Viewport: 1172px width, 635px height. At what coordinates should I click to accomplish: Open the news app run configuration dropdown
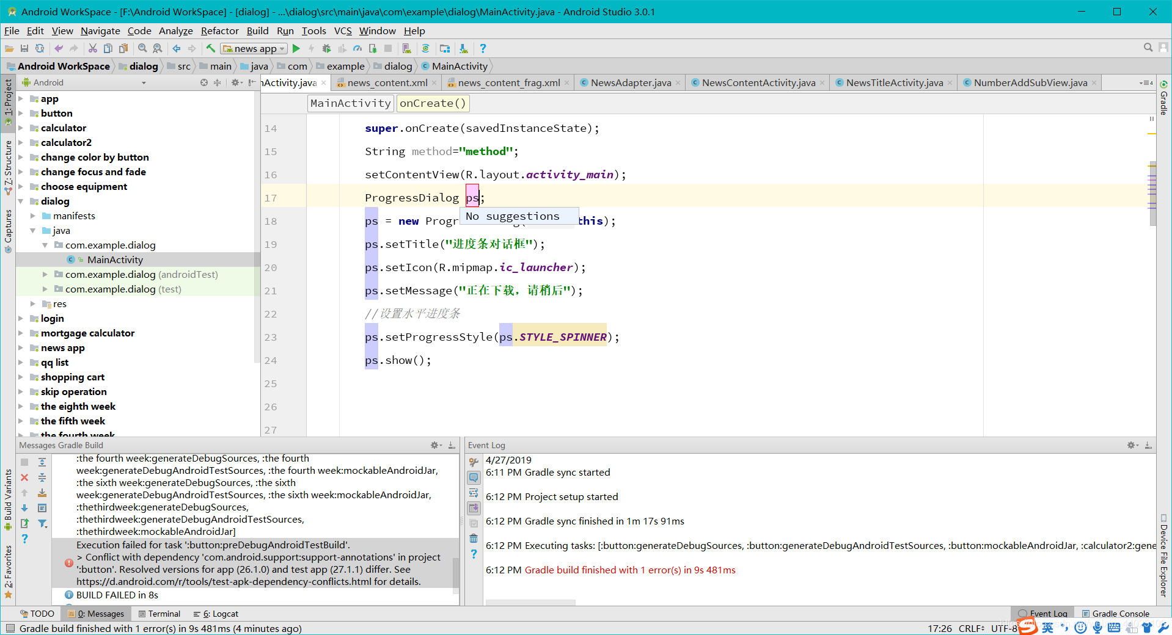tap(254, 48)
